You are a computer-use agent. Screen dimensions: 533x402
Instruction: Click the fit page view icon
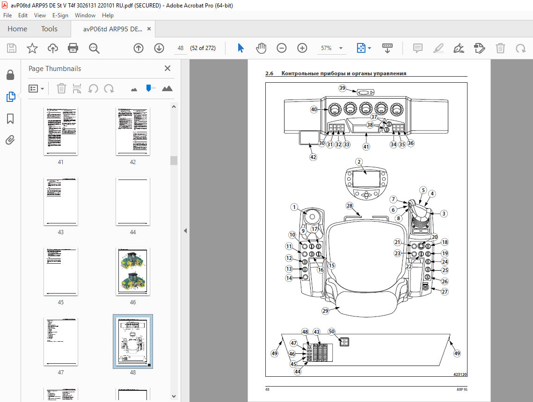(361, 48)
